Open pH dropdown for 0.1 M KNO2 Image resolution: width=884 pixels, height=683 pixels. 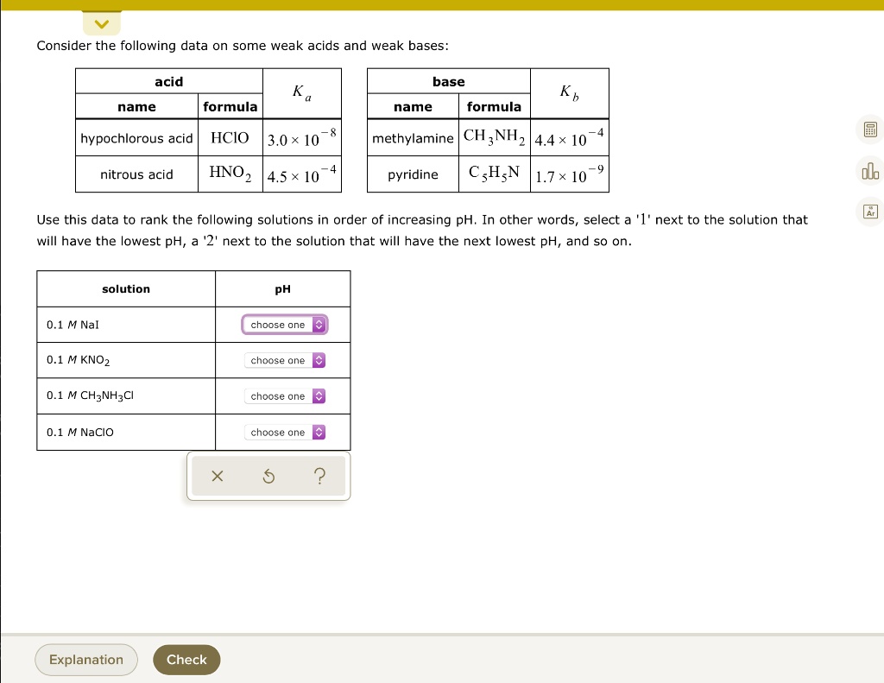click(284, 360)
